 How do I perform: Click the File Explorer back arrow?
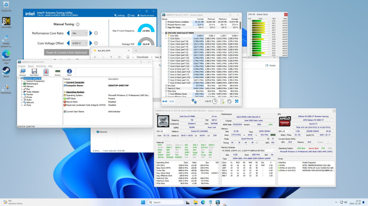click(x=95, y=57)
